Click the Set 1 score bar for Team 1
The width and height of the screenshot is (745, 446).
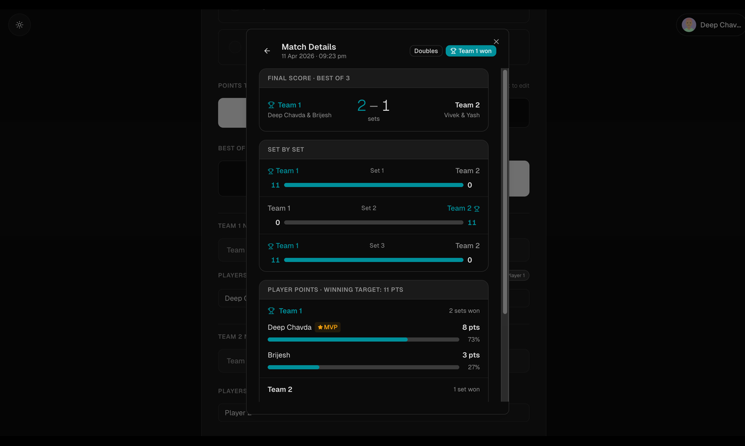click(374, 184)
